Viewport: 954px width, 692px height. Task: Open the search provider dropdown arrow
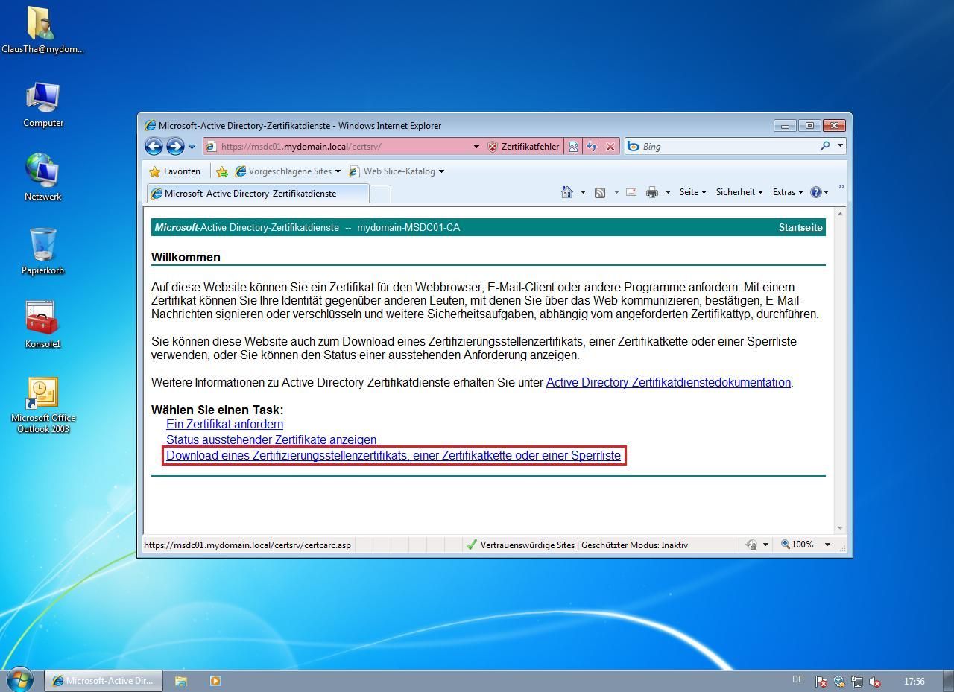(x=840, y=146)
